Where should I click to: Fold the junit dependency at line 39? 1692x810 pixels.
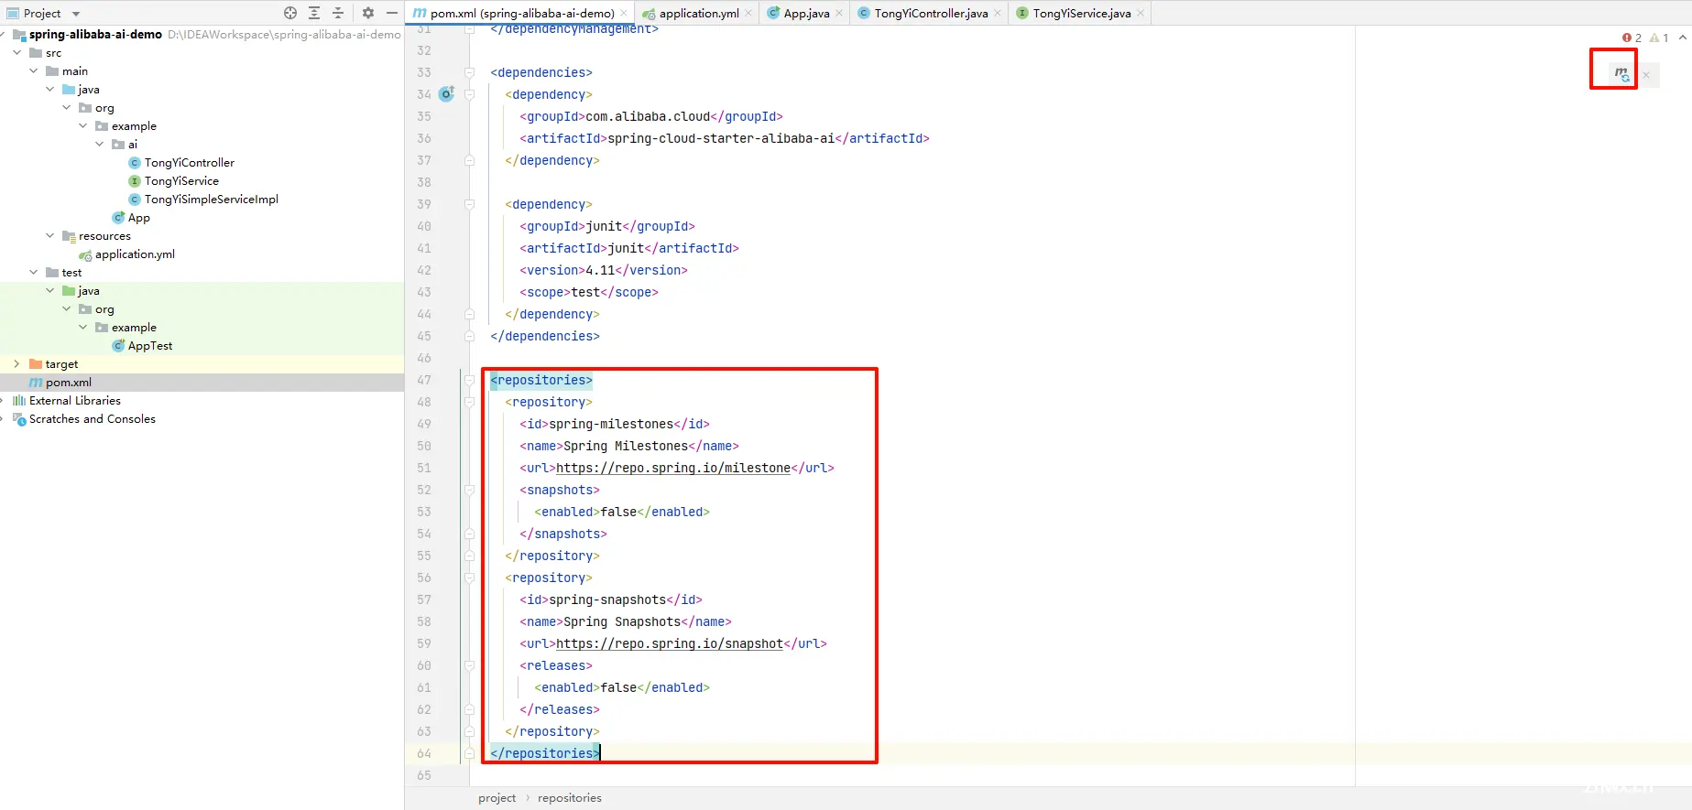click(x=469, y=204)
